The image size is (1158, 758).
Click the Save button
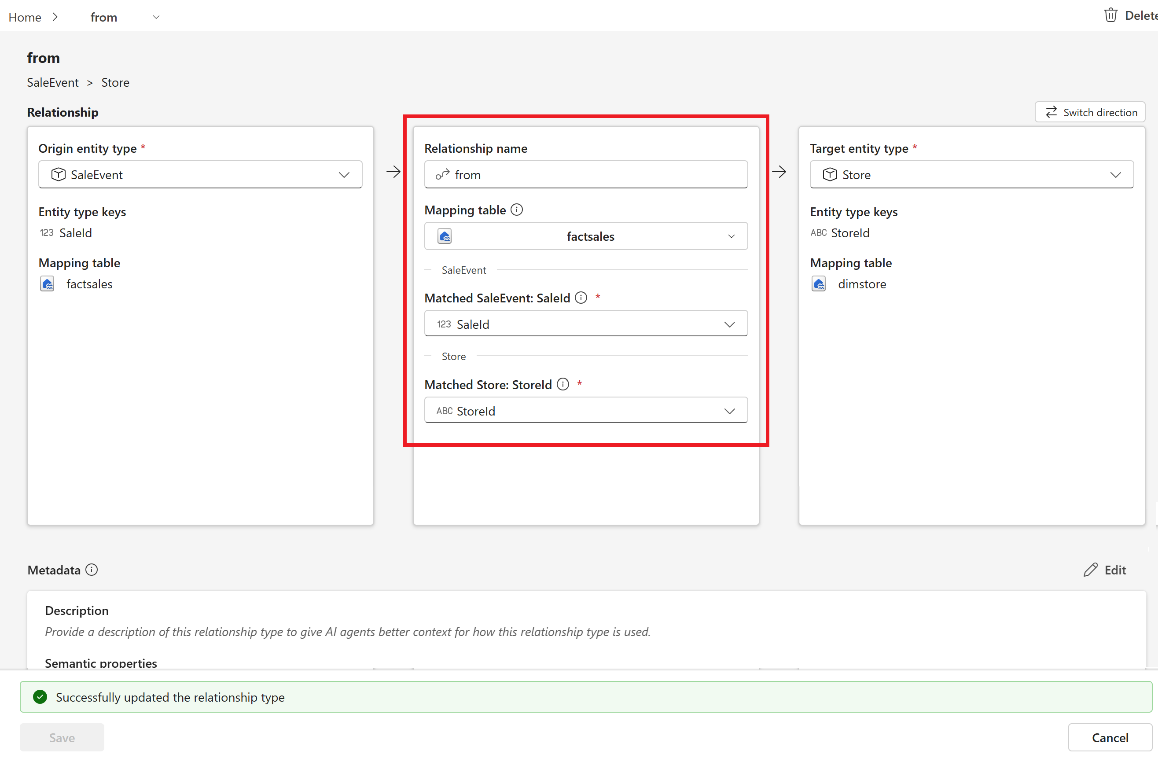click(x=62, y=738)
